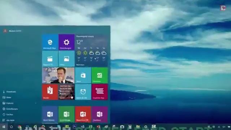Open the Calculator on taskbar

tap(130, 127)
